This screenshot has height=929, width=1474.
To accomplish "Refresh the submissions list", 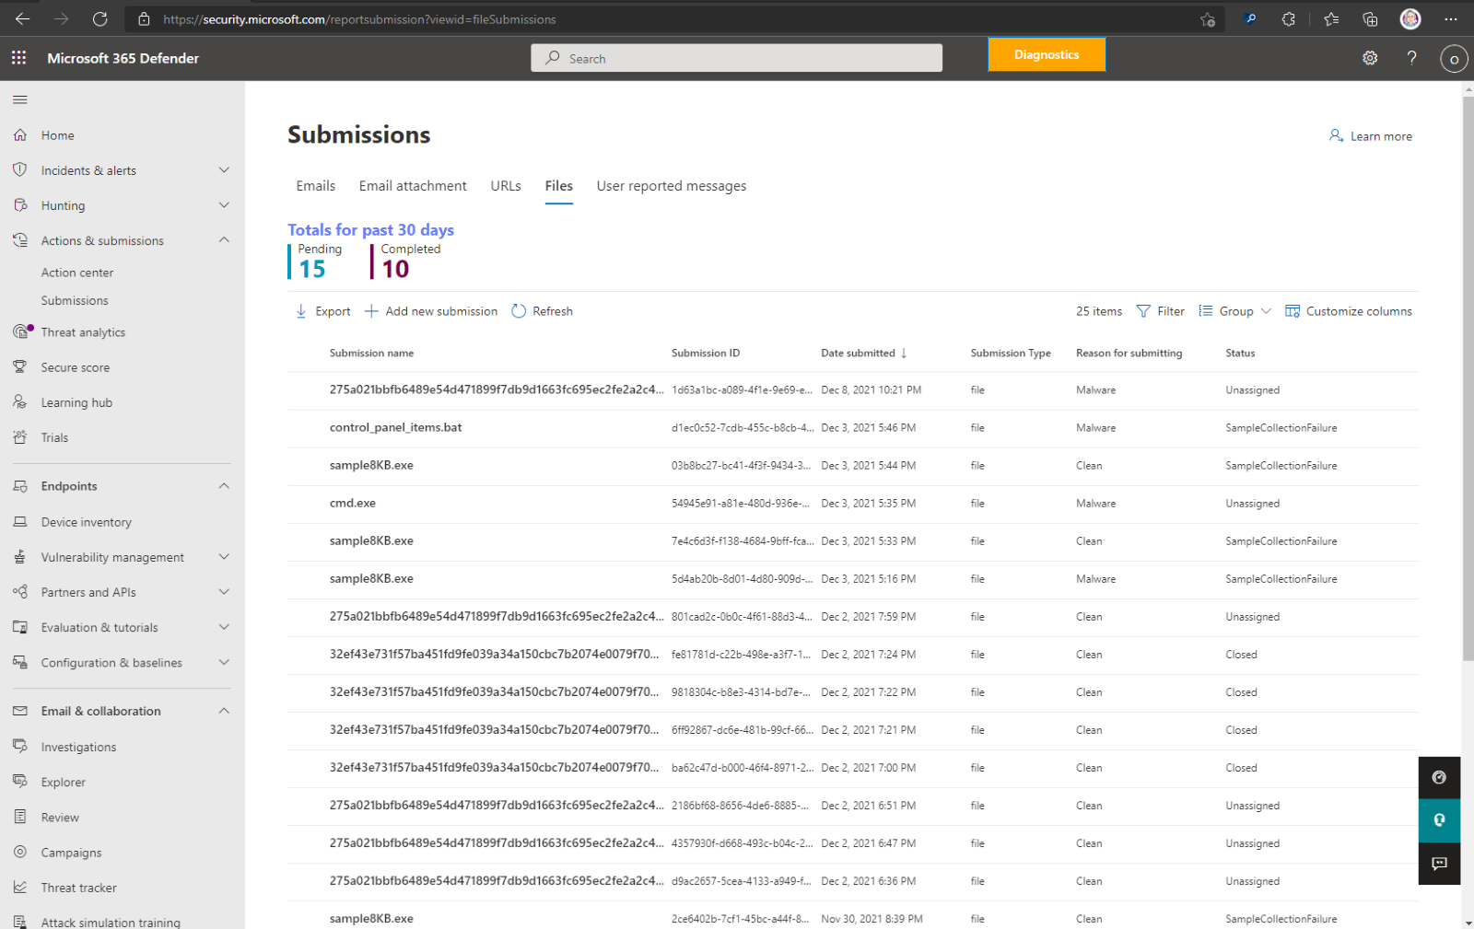I will pos(542,310).
